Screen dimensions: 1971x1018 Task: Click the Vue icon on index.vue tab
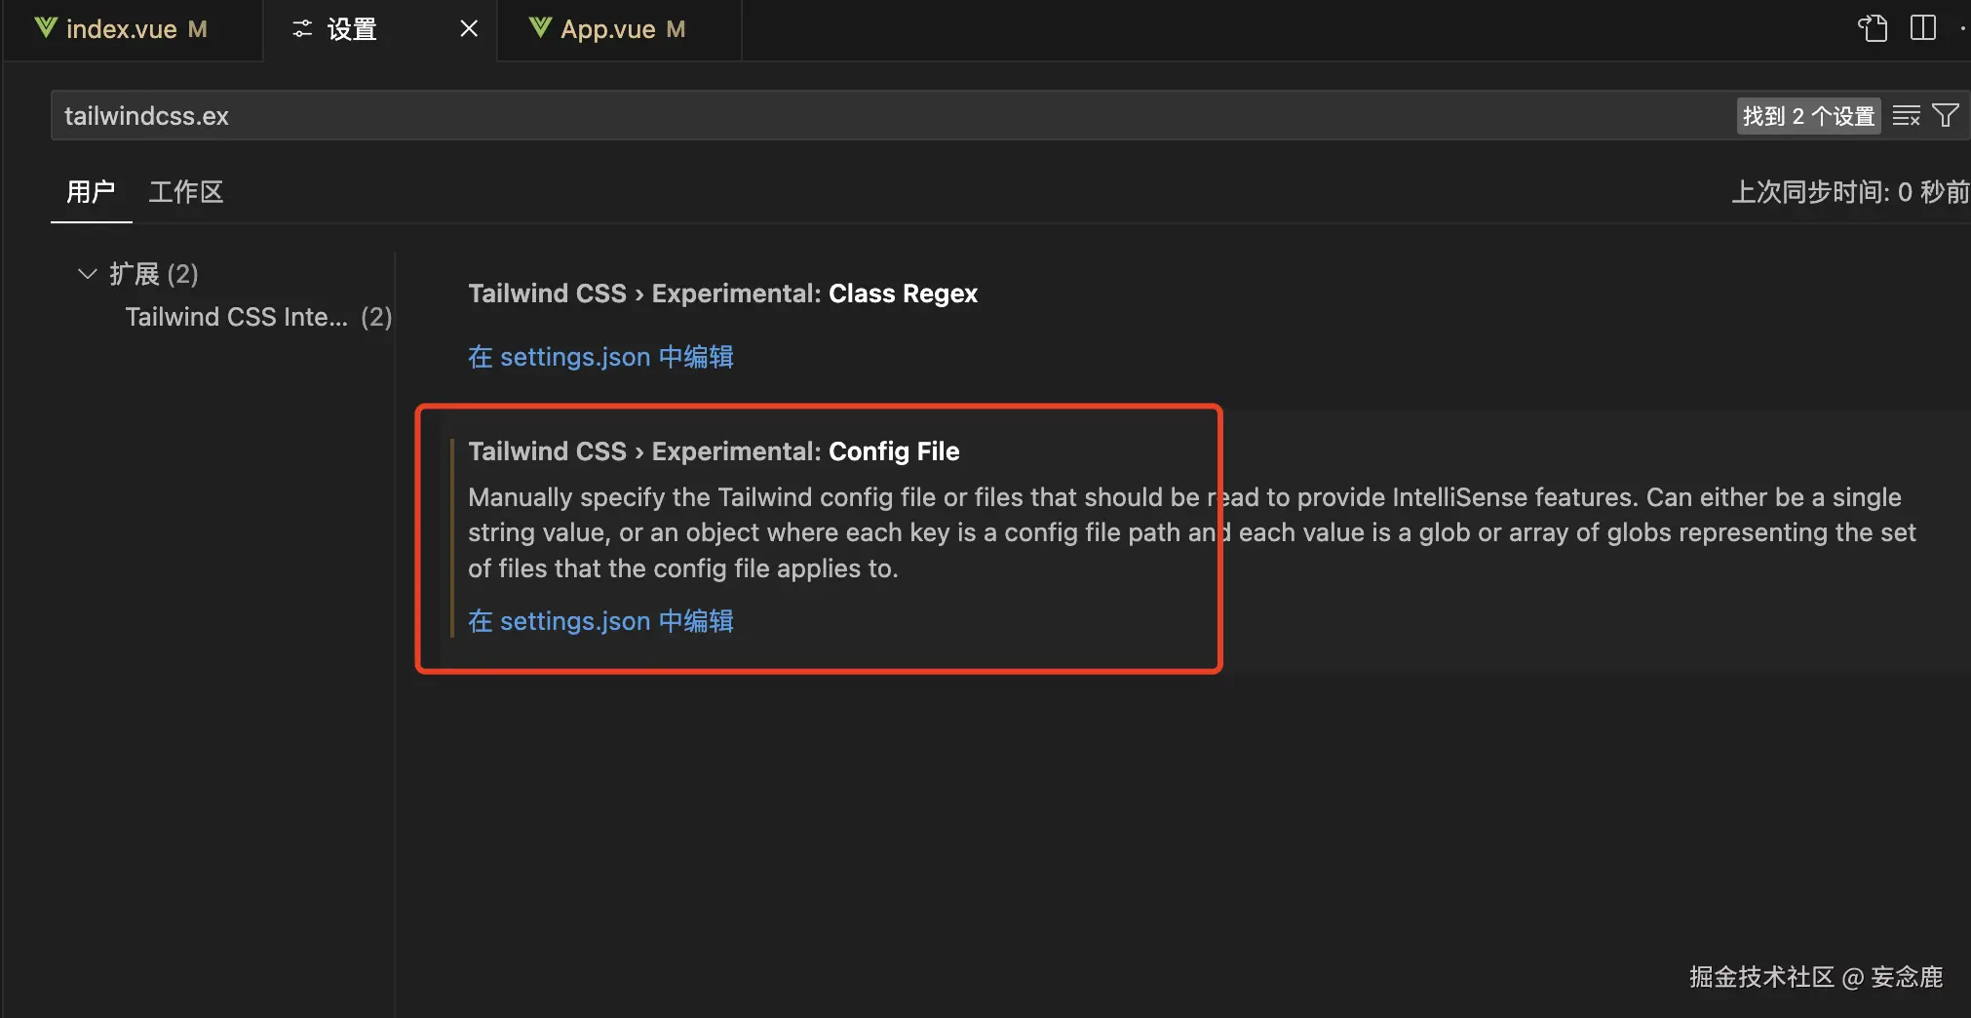click(x=46, y=28)
